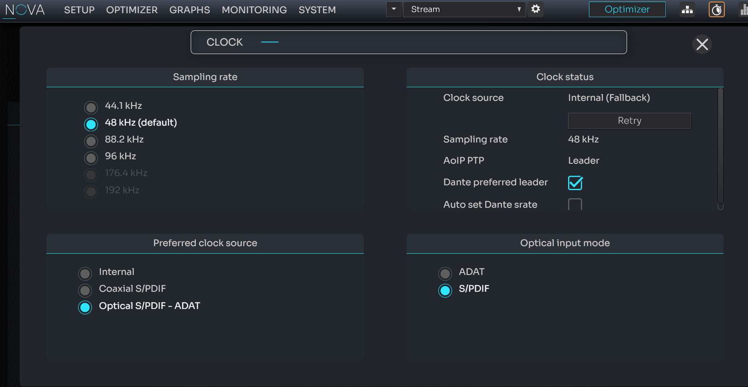
Task: Select 48 kHz (default) sampling rate
Action: tap(91, 124)
